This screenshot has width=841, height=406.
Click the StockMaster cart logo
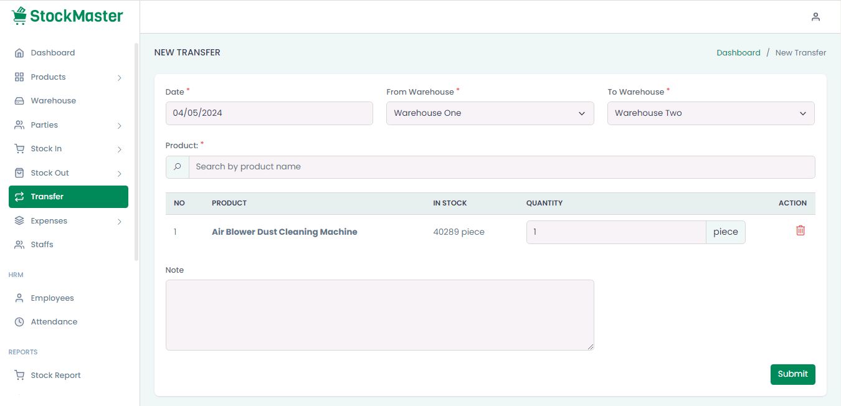pos(19,16)
